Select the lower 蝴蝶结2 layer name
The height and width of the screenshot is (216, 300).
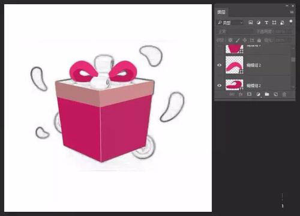click(254, 86)
